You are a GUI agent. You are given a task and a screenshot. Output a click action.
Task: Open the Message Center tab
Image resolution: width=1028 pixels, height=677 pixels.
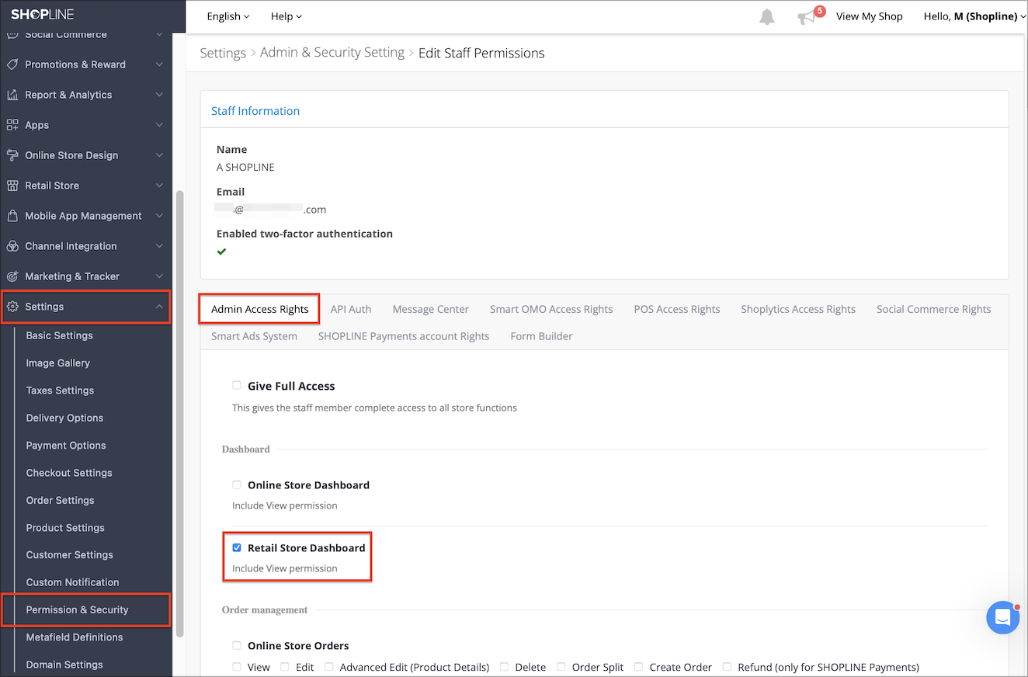(x=431, y=309)
